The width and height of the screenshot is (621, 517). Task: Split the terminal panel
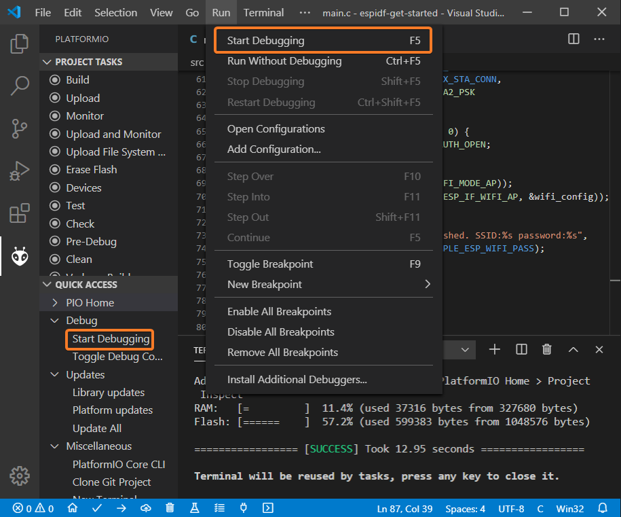(521, 349)
